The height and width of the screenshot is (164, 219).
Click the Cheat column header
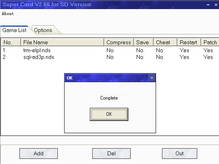[x=165, y=42]
